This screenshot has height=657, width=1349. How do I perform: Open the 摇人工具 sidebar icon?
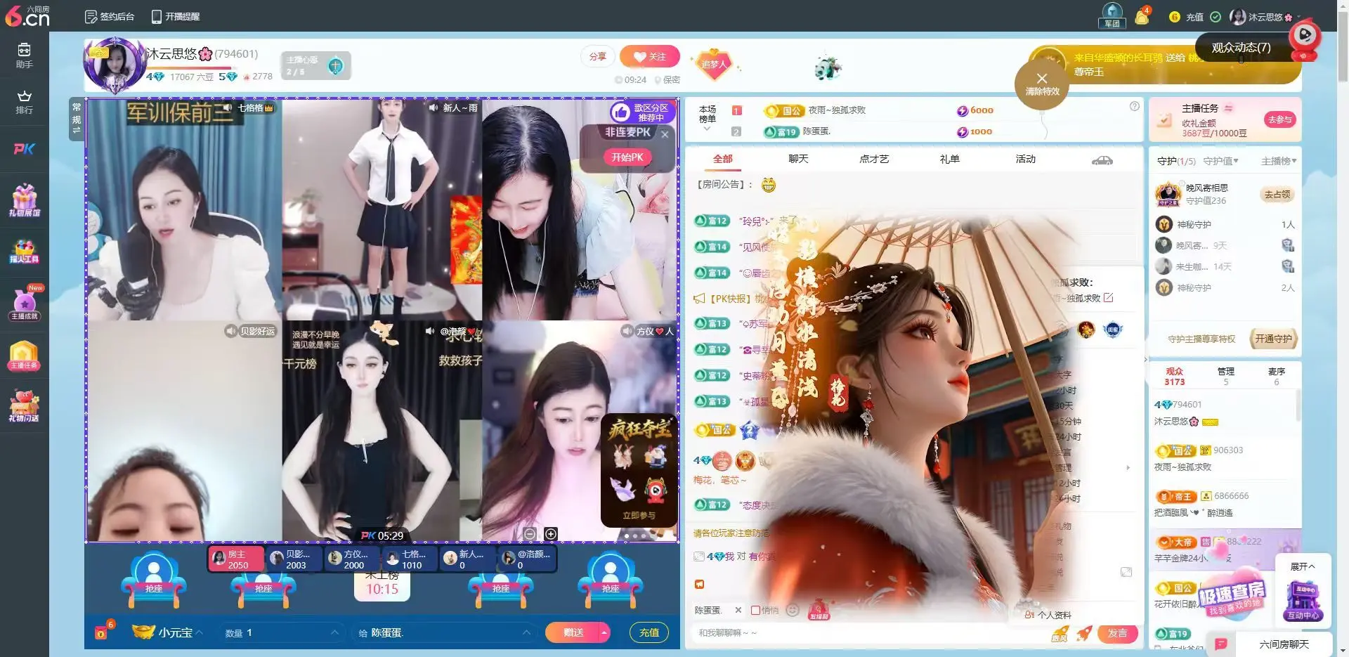tap(24, 252)
